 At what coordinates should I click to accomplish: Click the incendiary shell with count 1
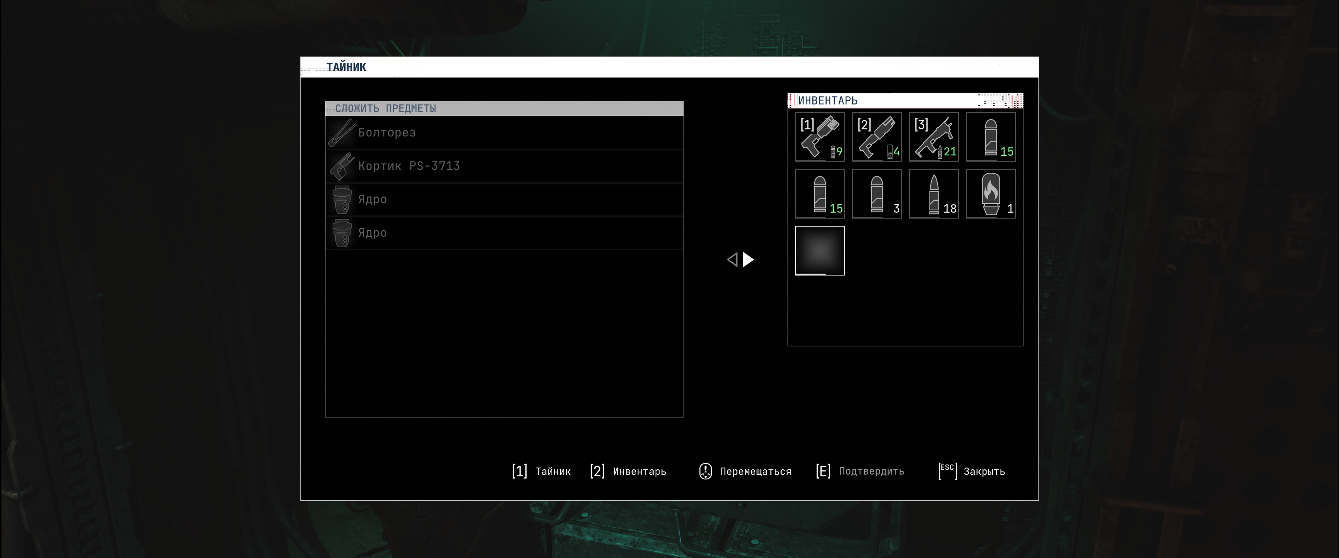pos(991,194)
